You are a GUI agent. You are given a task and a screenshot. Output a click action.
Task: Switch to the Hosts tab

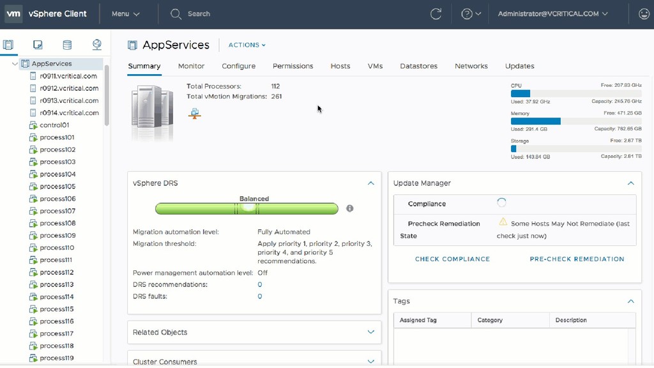tap(340, 66)
